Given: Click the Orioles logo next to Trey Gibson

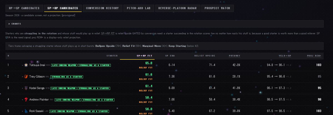Looking at the screenshot, I should [x=26, y=76].
